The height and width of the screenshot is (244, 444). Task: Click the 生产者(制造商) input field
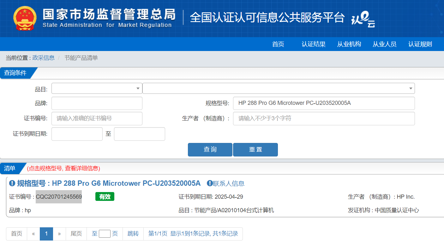point(324,119)
